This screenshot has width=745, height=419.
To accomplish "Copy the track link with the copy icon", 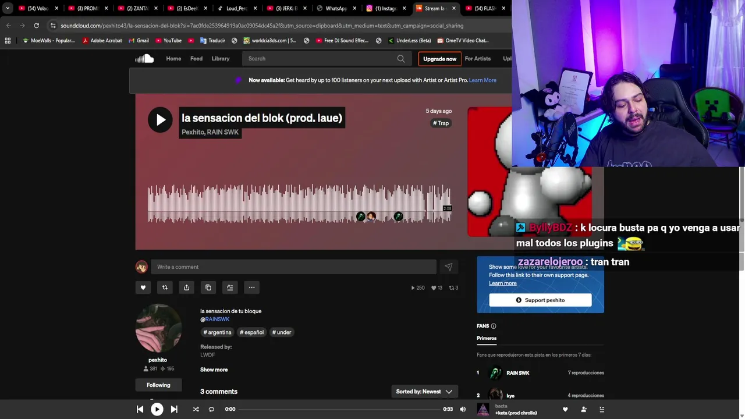I will tap(208, 287).
